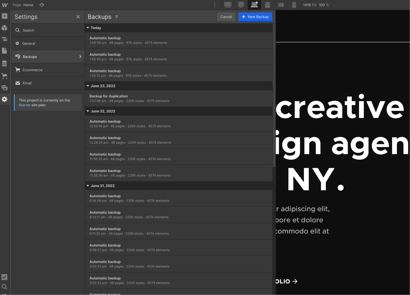Open Search in Settings menu

[x=48, y=30]
